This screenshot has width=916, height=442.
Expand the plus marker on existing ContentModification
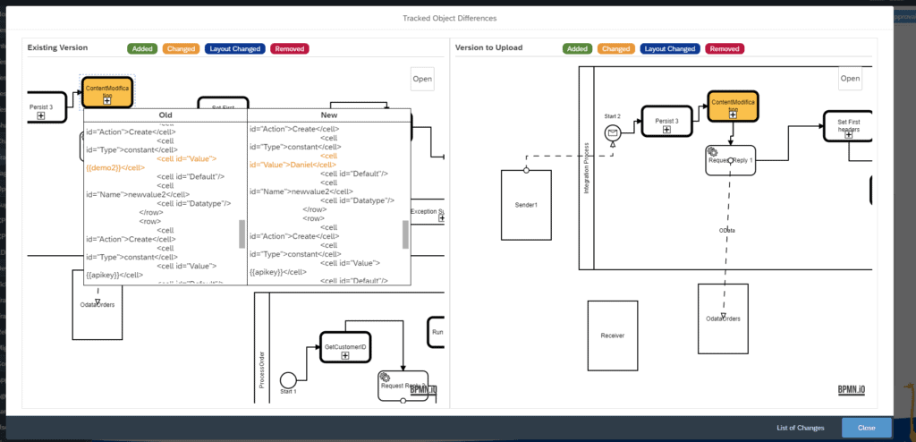click(107, 101)
